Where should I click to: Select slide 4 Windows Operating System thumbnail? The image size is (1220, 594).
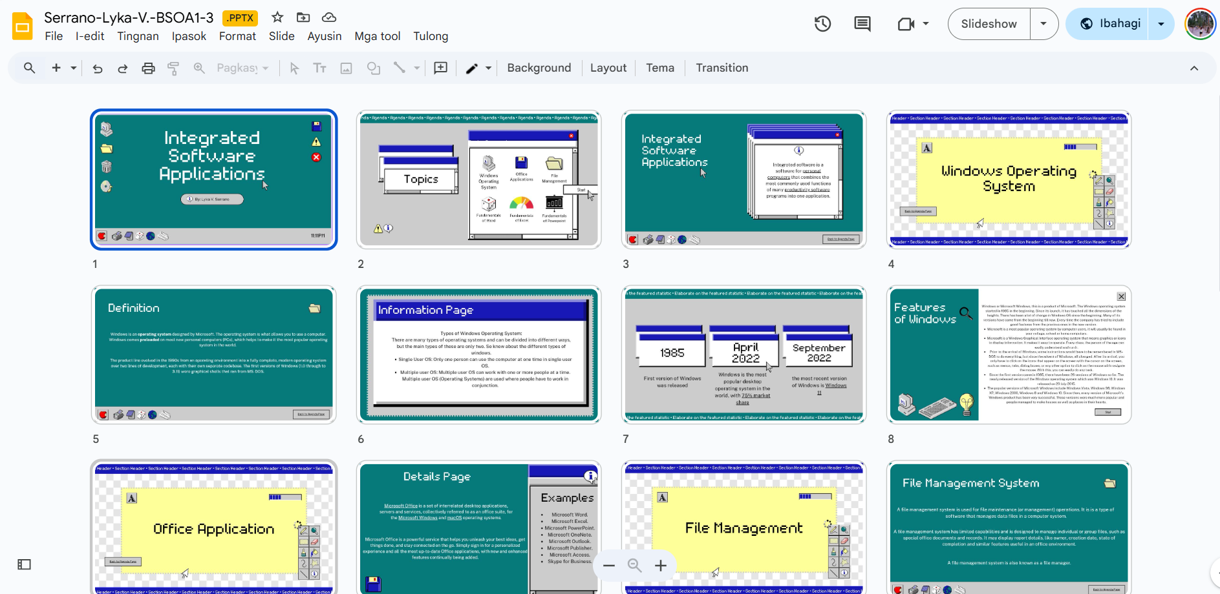[1009, 179]
